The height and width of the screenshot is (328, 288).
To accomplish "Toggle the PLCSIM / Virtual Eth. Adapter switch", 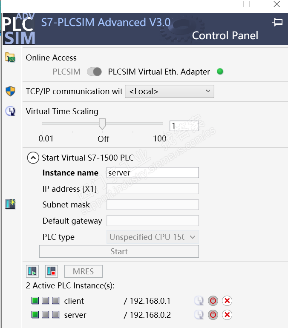I will pyautogui.click(x=94, y=72).
